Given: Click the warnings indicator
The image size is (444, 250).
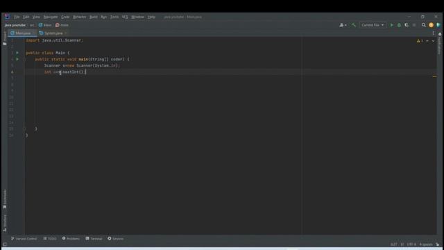Looking at the screenshot, I should (420, 41).
